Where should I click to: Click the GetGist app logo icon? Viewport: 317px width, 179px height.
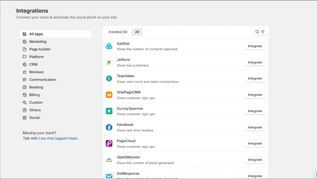(109, 46)
